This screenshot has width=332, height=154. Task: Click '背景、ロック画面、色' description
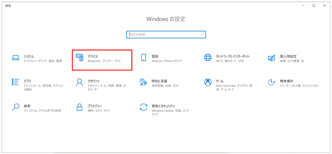coord(292,61)
